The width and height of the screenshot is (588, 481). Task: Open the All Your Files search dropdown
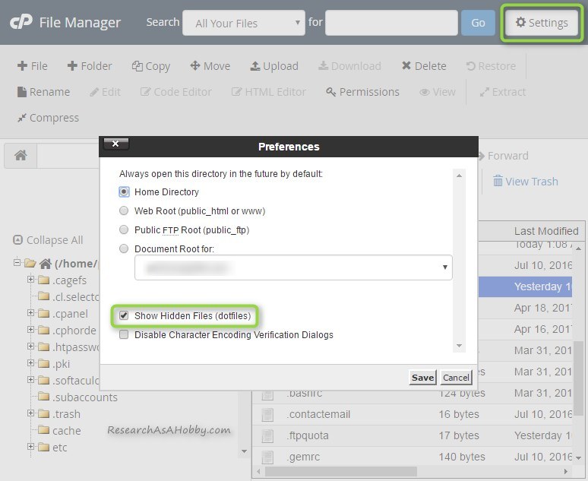pos(243,23)
